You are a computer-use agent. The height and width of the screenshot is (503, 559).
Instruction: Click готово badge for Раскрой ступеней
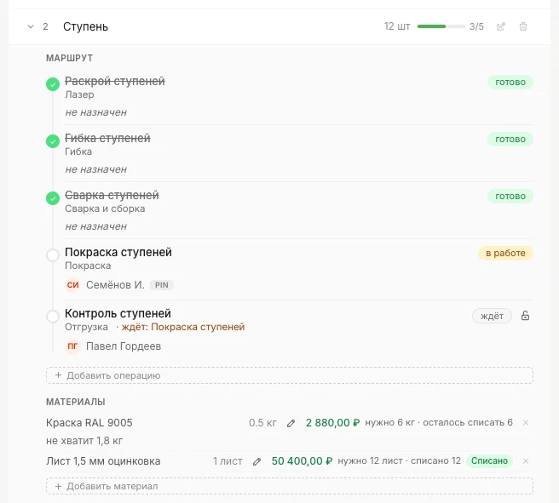tap(510, 83)
